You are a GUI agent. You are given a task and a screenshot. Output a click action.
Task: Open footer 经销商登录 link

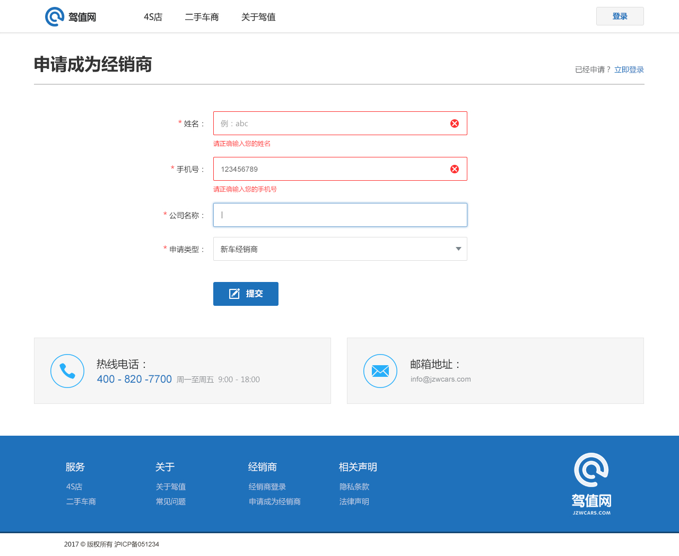click(x=267, y=487)
